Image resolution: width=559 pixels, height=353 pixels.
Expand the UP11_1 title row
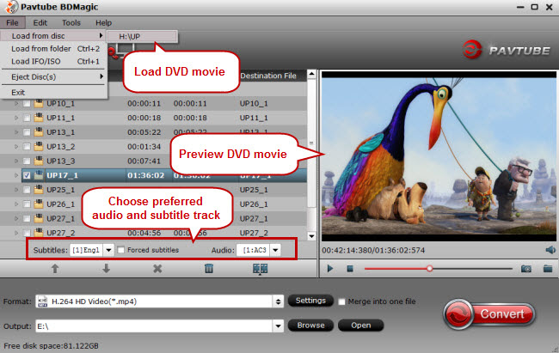(16, 118)
